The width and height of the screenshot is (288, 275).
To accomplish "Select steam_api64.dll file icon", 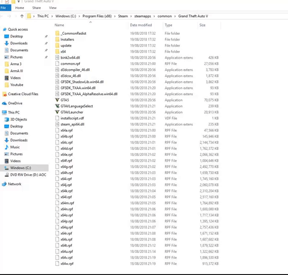I will (x=57, y=124).
